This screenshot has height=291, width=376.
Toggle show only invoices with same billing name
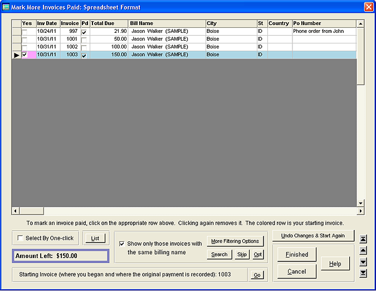tap(122, 244)
